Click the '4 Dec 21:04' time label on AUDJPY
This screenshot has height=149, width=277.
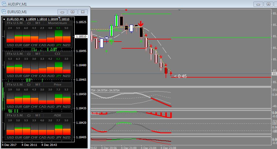click(x=148, y=148)
